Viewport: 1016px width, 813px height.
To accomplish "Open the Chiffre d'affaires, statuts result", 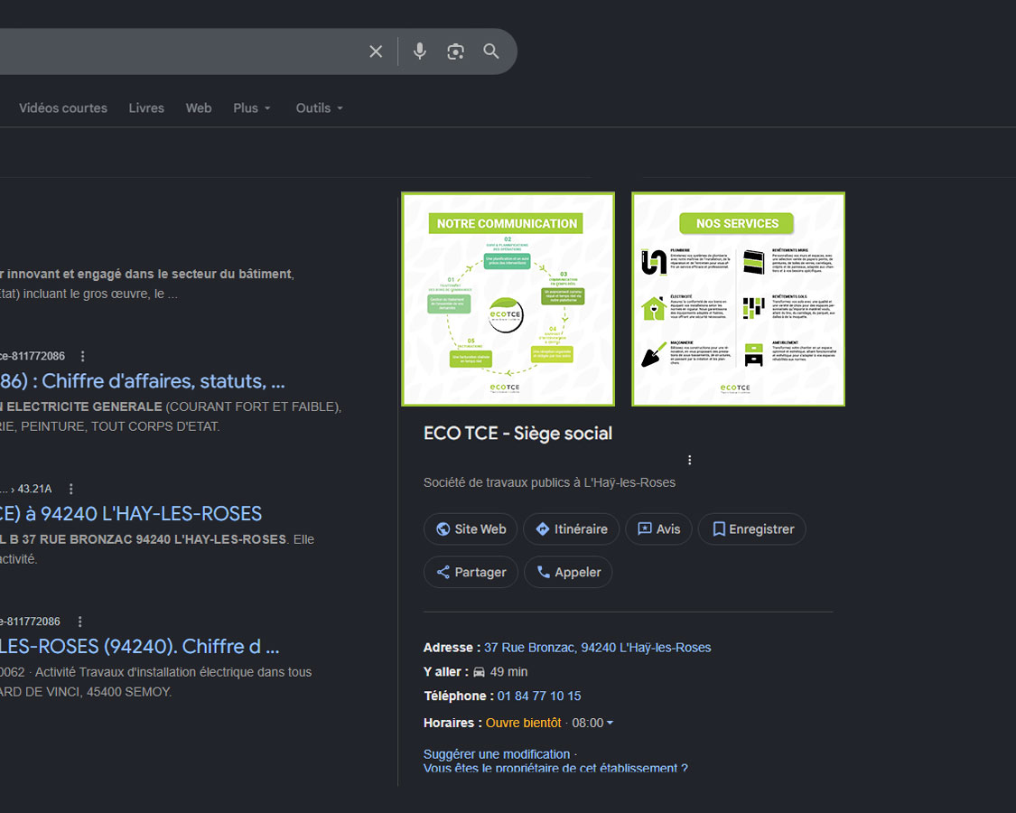I will point(143,381).
